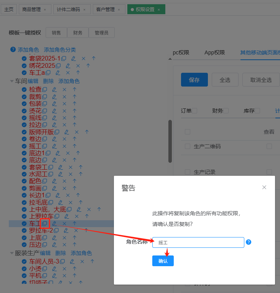This screenshot has width=280, height=293.
Task: Click the small collapse arrow left of pc权限
Action: 170,59
